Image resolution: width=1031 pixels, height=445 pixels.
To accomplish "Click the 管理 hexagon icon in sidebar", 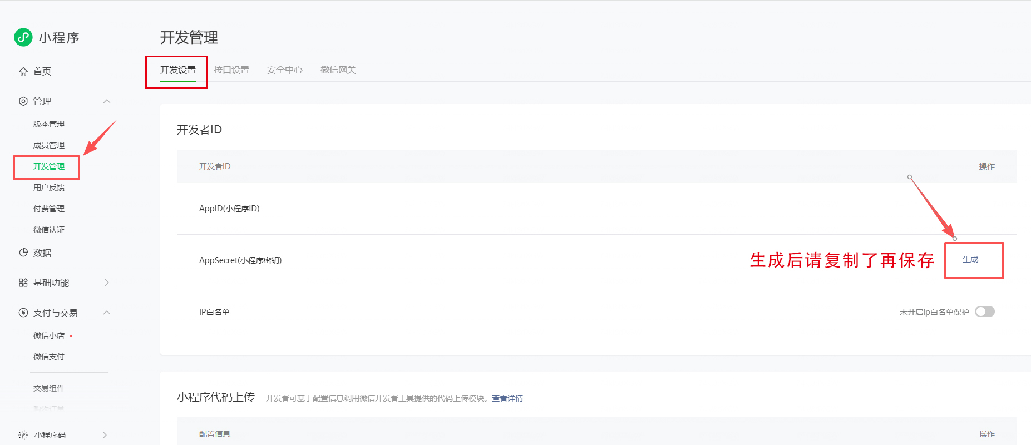I will (x=23, y=101).
